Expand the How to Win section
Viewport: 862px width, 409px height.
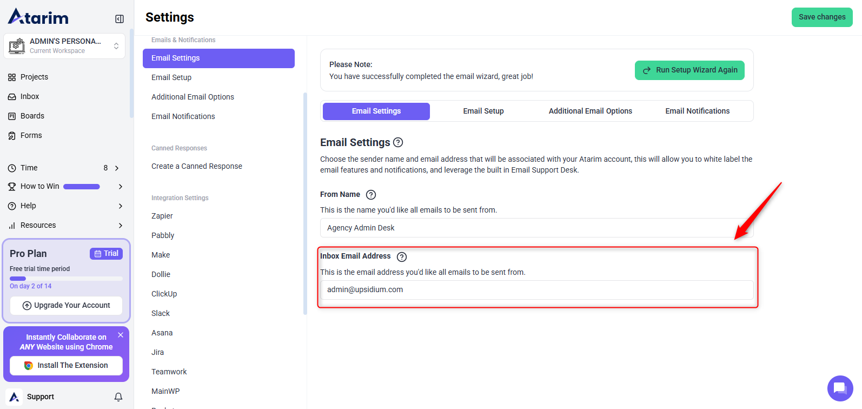click(120, 187)
